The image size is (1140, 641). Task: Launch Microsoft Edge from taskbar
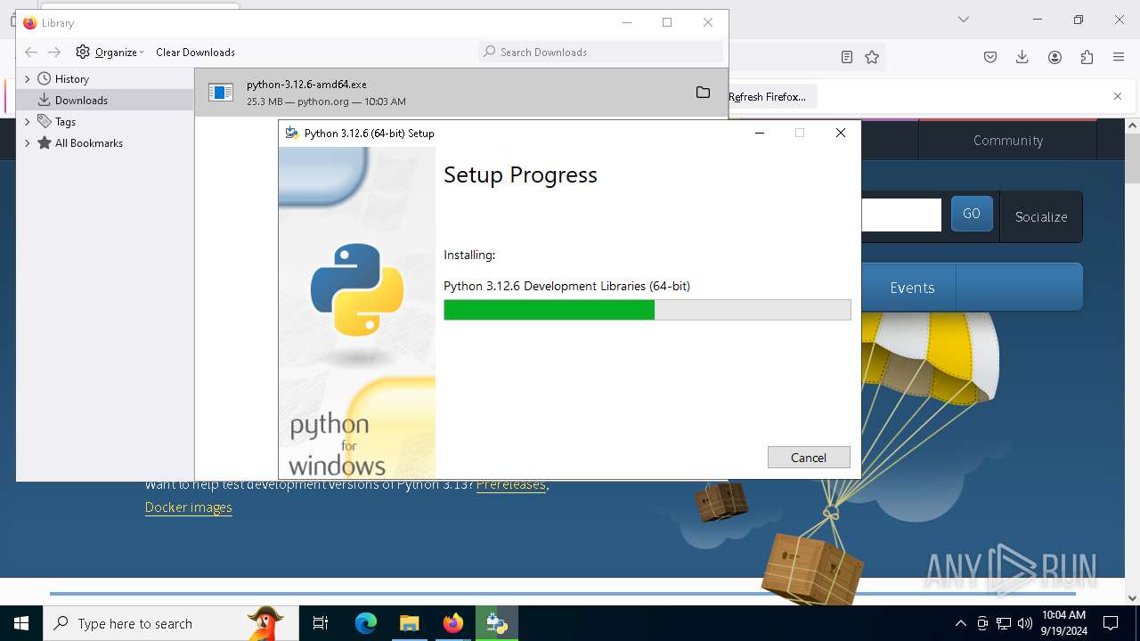366,623
